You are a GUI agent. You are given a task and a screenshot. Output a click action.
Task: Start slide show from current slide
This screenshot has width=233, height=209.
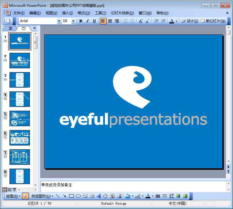14,190
